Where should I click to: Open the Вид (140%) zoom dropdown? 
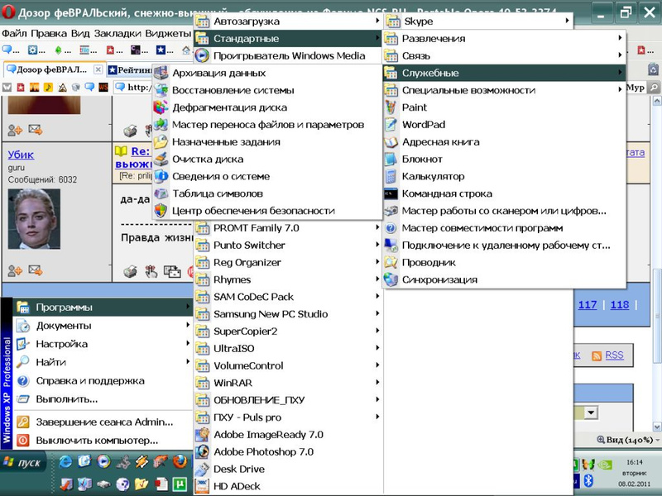(x=626, y=441)
